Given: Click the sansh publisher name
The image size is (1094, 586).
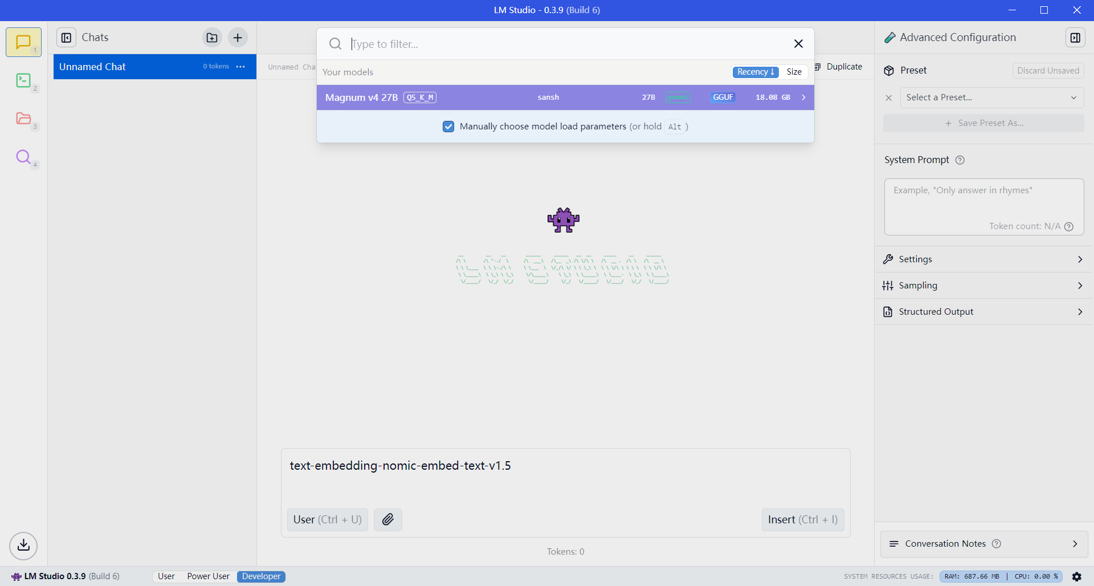Looking at the screenshot, I should coord(548,97).
